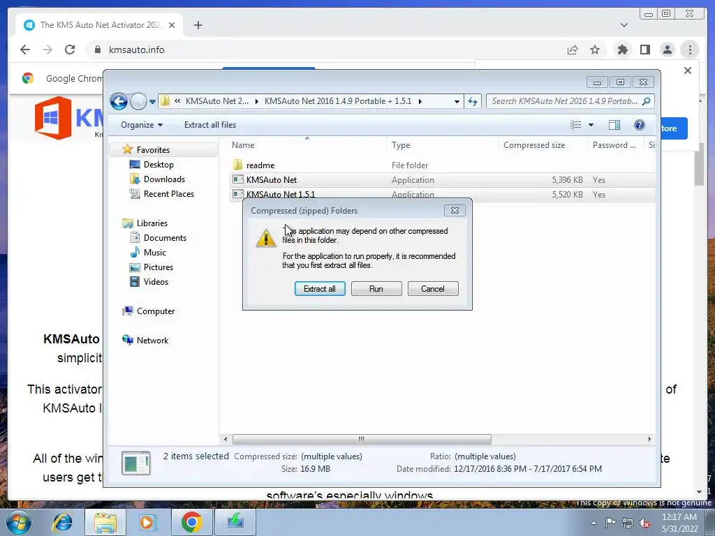Select Network in the navigation pane
The width and height of the screenshot is (715, 536).
[x=152, y=340]
